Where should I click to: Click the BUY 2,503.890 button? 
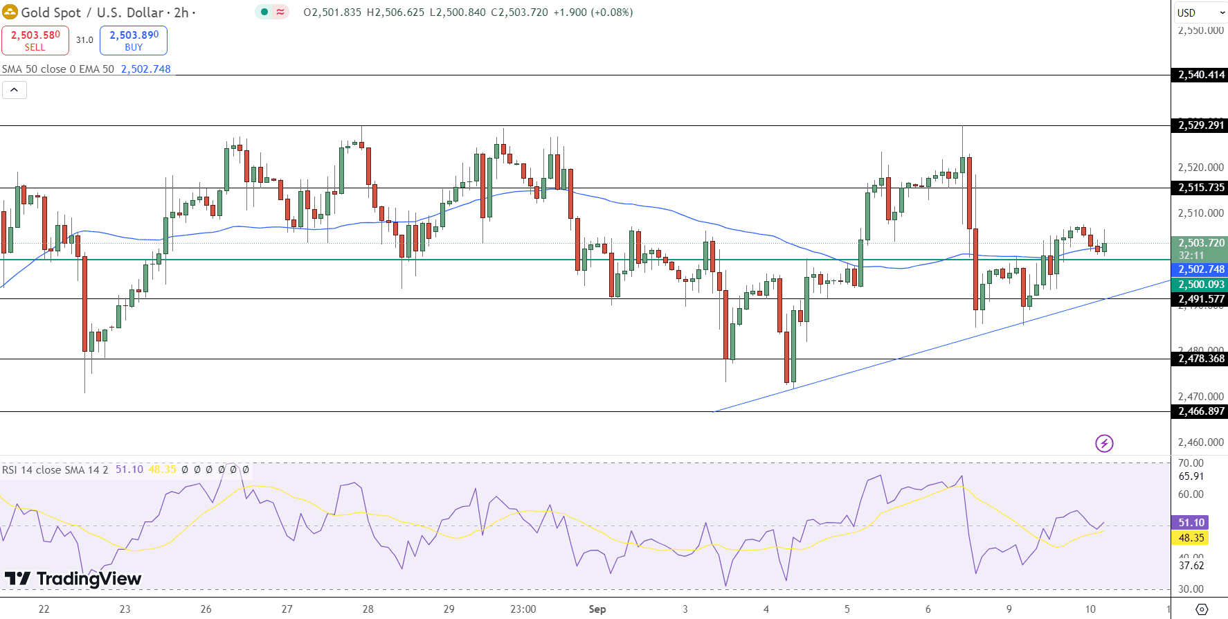click(x=134, y=40)
